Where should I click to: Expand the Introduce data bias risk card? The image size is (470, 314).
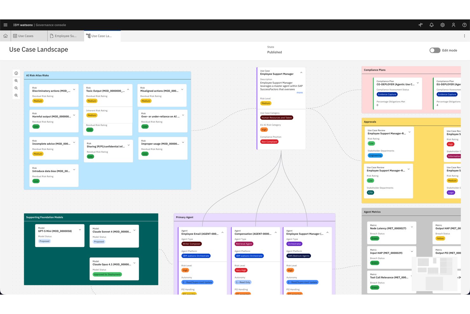tap(74, 170)
